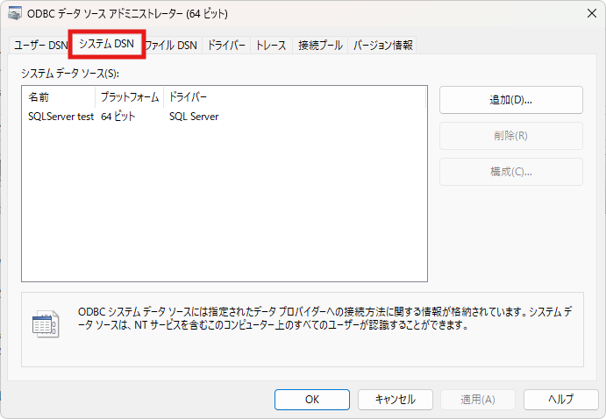Close the ODBC administrator window
Image resolution: width=606 pixels, height=419 pixels.
pos(592,13)
